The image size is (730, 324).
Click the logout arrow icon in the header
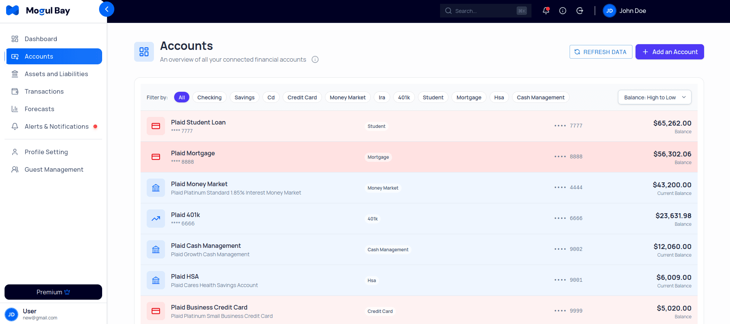[580, 11]
